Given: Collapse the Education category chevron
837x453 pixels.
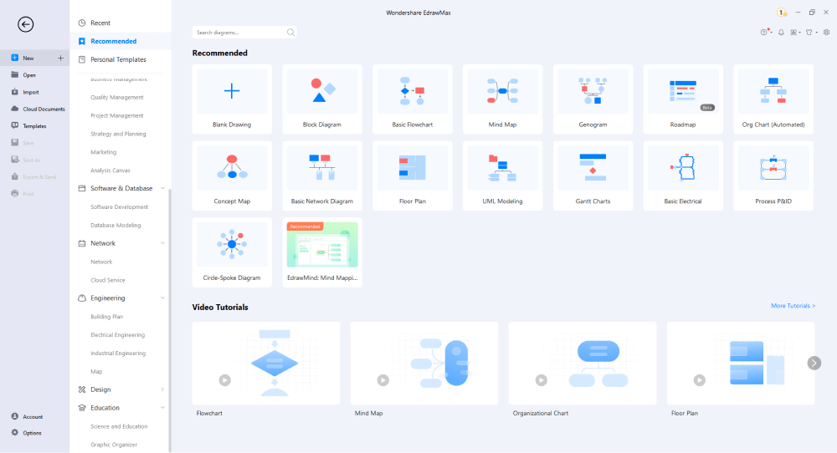Looking at the screenshot, I should pyautogui.click(x=162, y=408).
